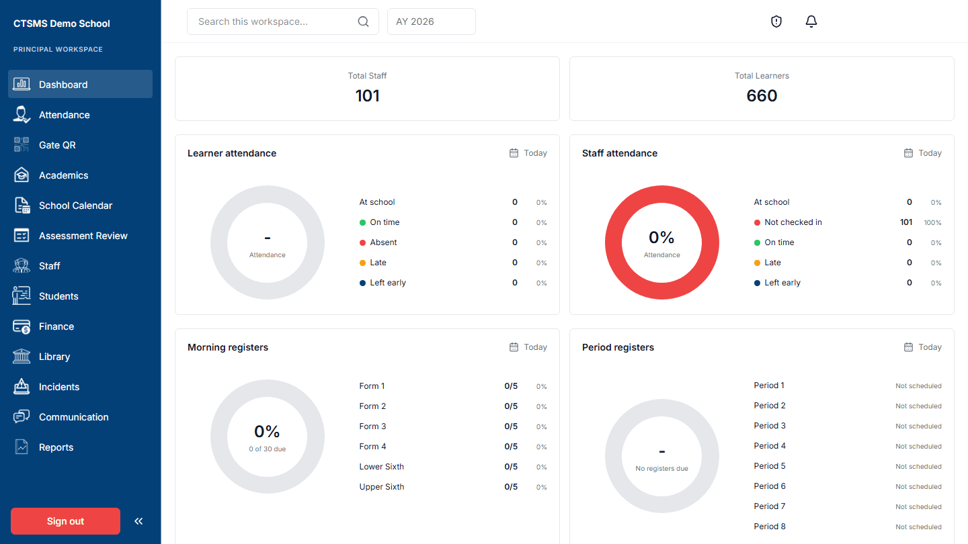Click the Not checked in legend entry

(788, 222)
